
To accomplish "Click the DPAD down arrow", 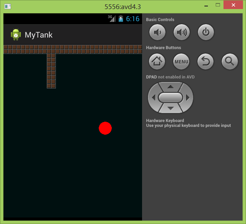I will pos(171,108).
